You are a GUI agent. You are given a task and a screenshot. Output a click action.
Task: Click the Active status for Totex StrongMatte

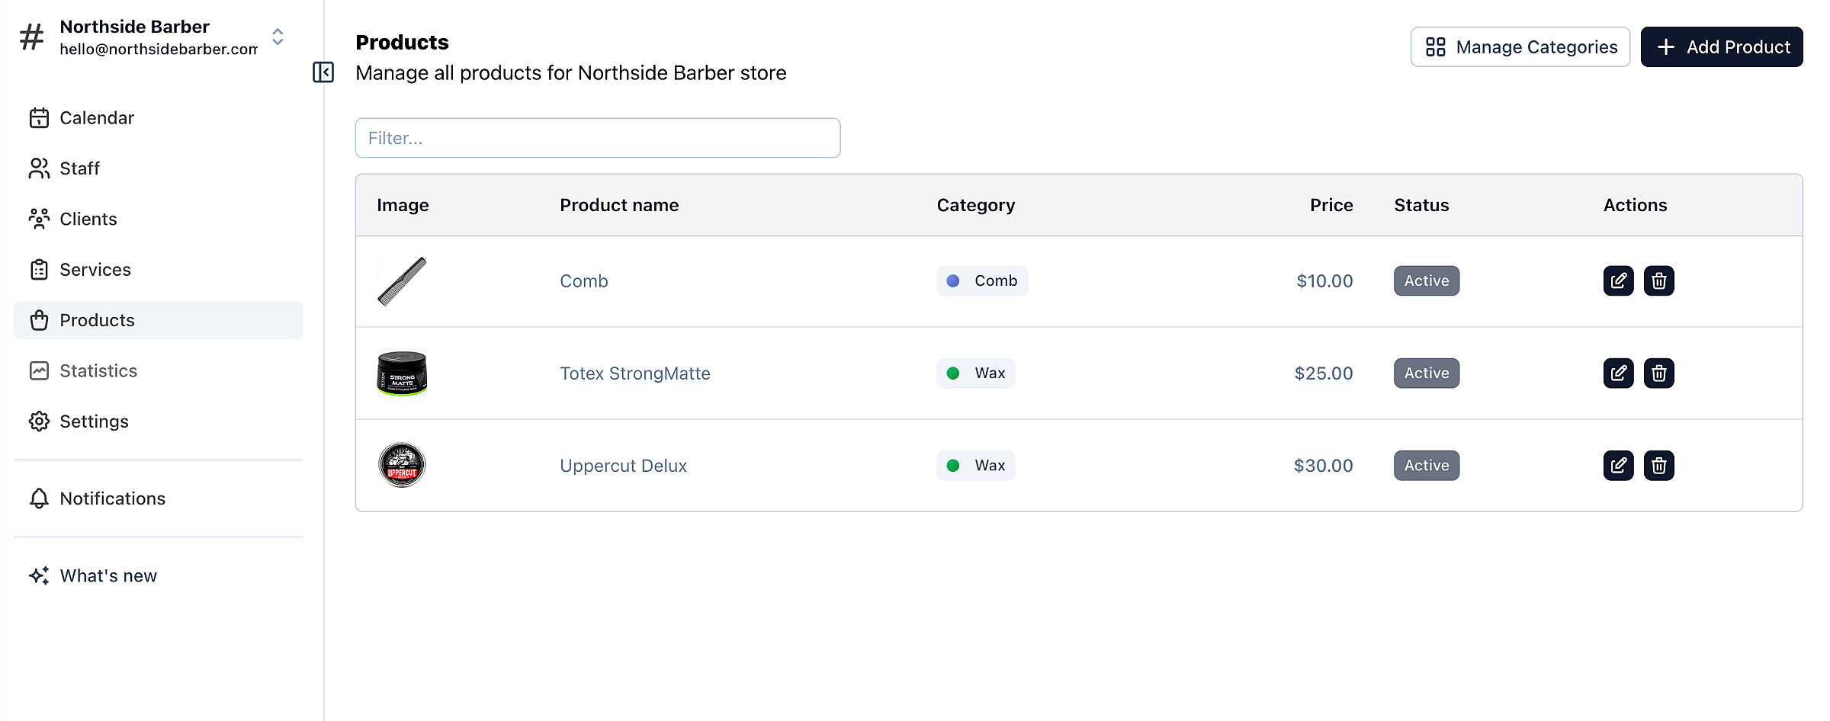point(1427,373)
